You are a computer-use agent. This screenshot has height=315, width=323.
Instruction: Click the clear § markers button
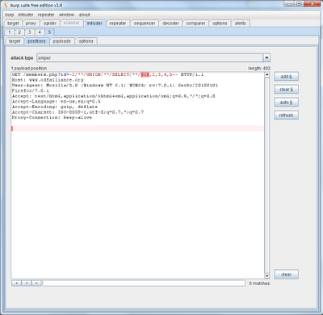286,90
